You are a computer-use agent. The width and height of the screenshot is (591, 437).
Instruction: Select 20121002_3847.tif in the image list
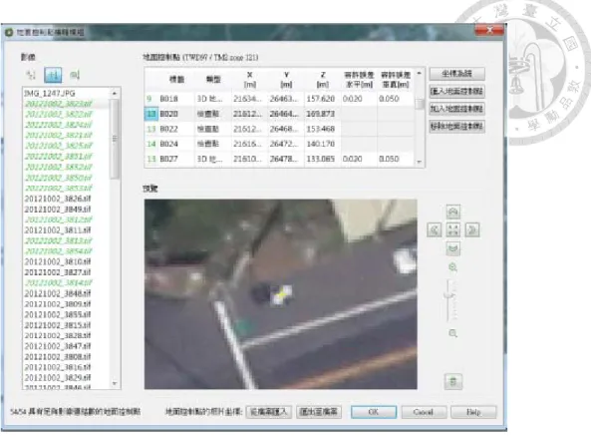(58, 346)
